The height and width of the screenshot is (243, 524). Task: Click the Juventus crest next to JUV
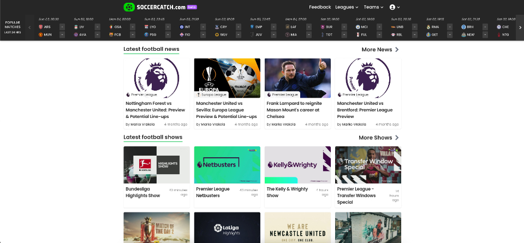[252, 34]
